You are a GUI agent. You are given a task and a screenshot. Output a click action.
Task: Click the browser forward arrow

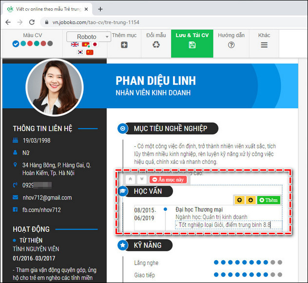coord(20,22)
